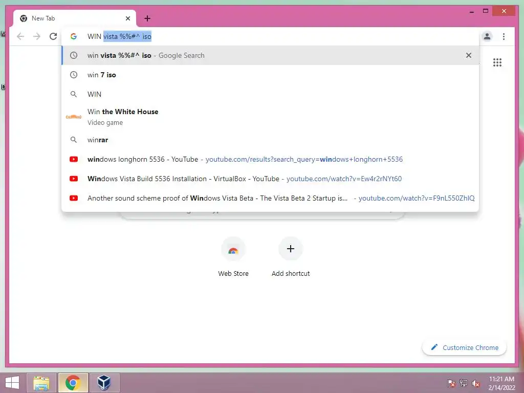This screenshot has width=524, height=393.
Task: Click the address bar text field
Action: click(270, 36)
